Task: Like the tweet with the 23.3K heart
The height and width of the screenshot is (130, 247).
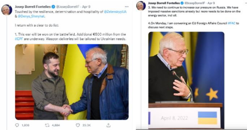Action: pos(78,125)
